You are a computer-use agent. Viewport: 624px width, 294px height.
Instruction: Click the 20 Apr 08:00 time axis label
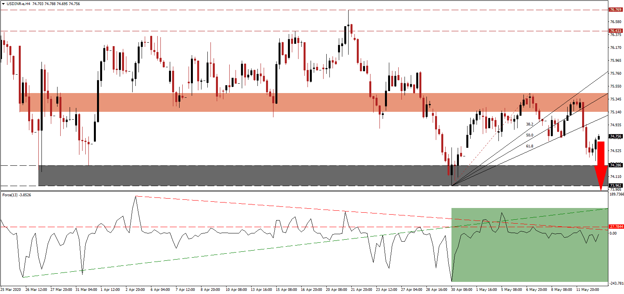pyautogui.click(x=336, y=290)
